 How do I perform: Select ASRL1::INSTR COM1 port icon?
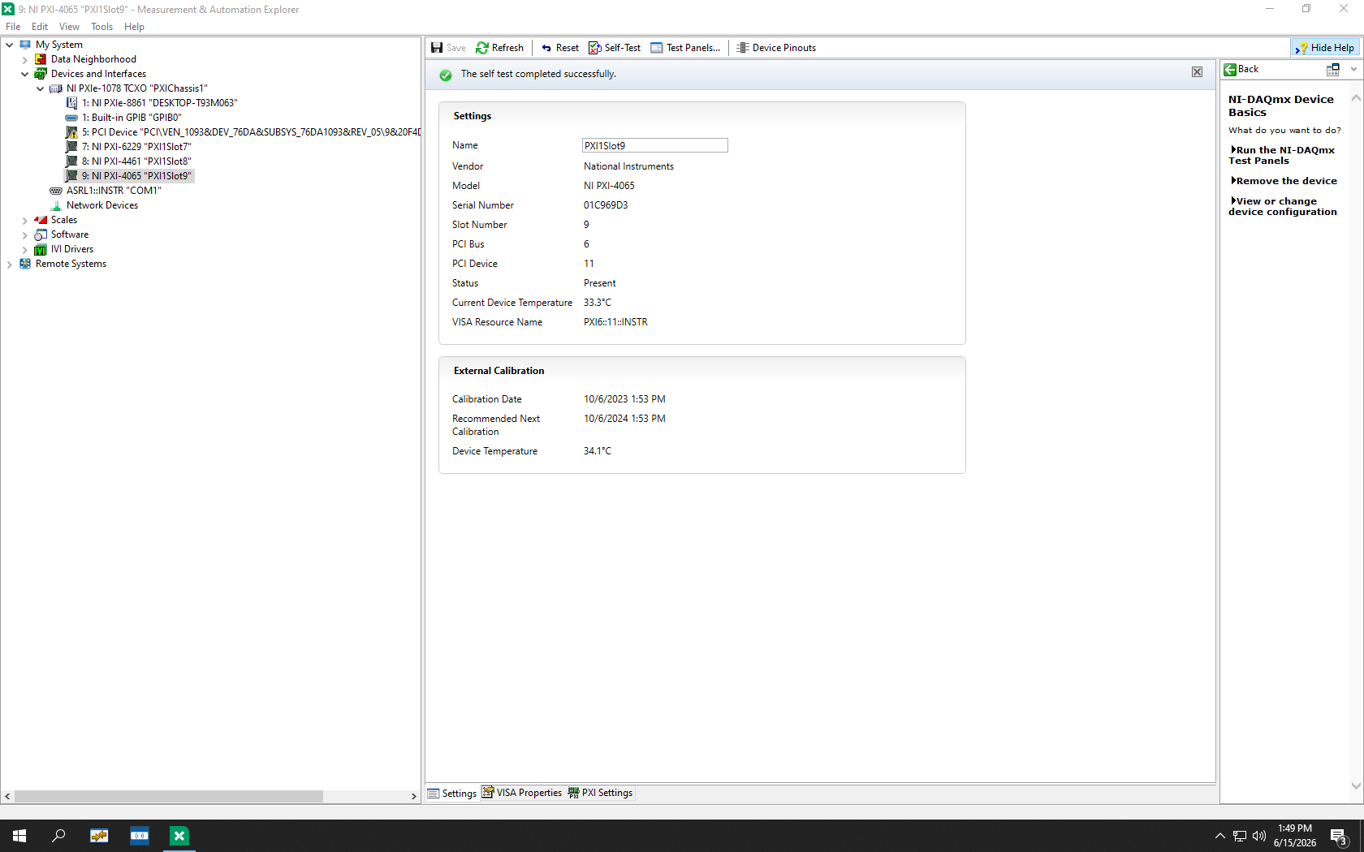[x=56, y=191]
